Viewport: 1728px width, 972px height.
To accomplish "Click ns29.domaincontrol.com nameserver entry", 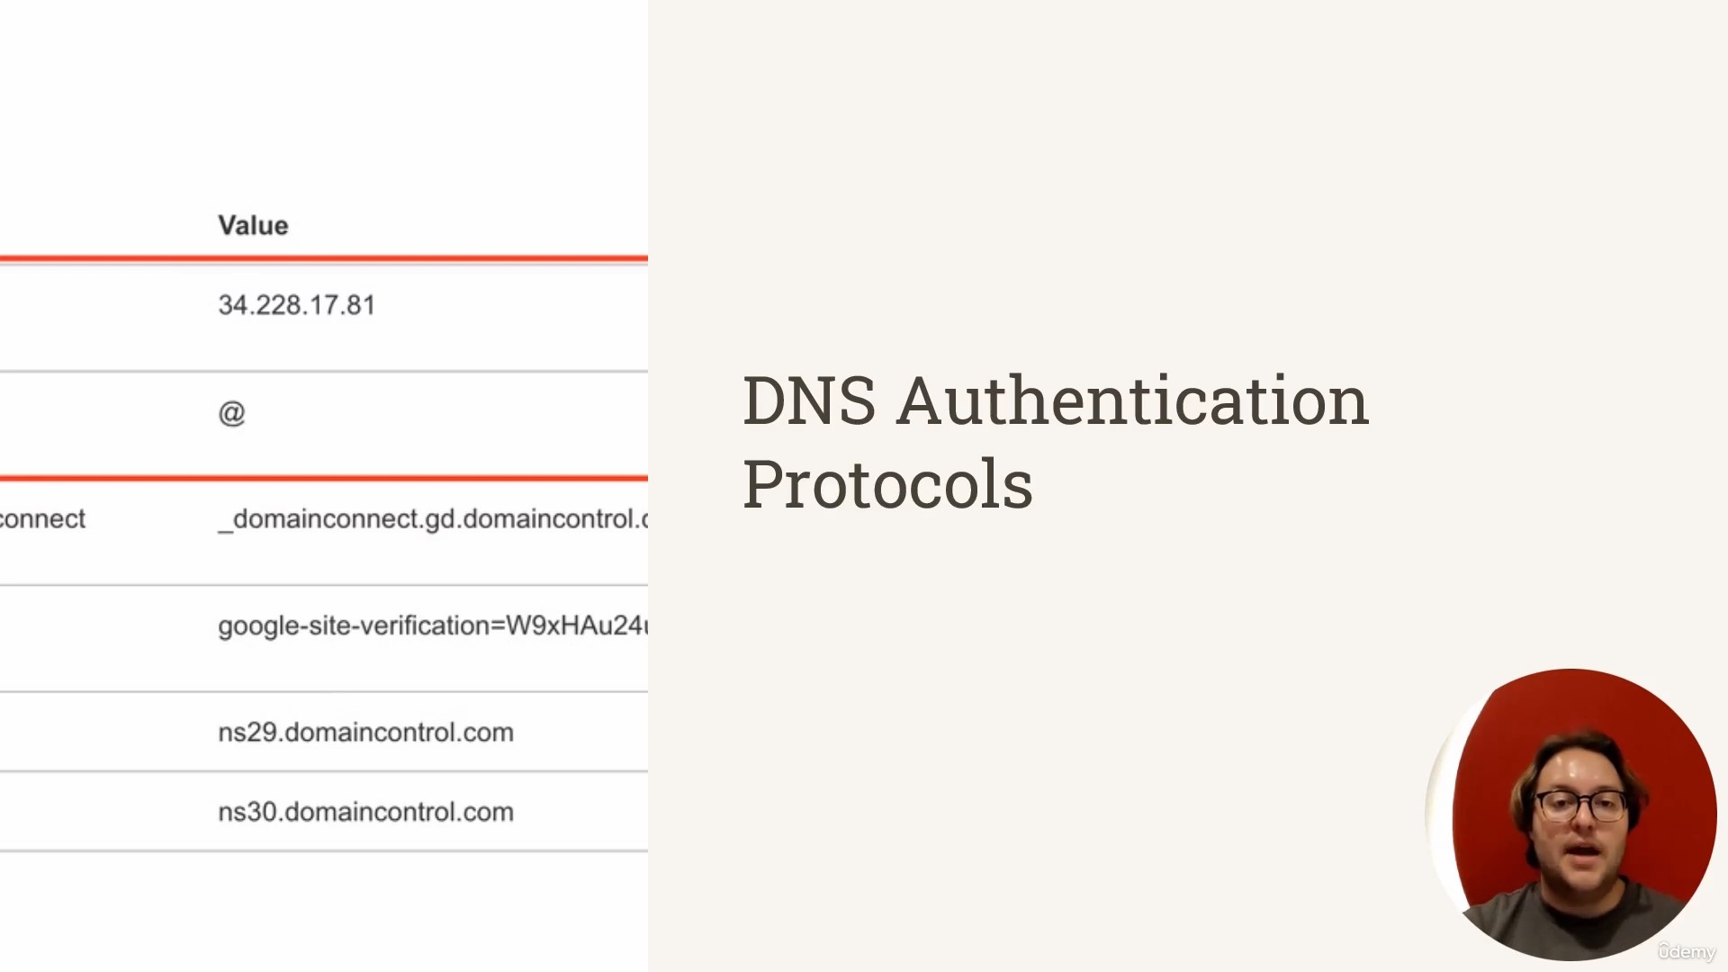I will [365, 732].
